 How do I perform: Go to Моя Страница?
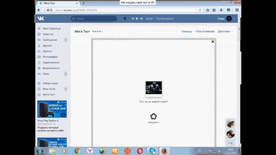52,28
